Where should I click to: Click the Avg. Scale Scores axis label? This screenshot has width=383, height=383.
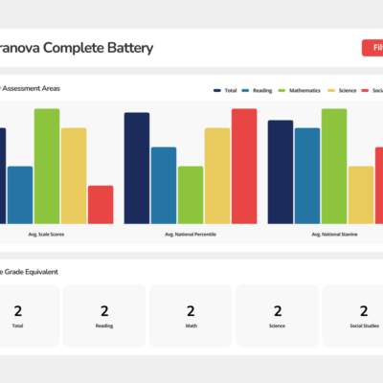[x=46, y=235]
